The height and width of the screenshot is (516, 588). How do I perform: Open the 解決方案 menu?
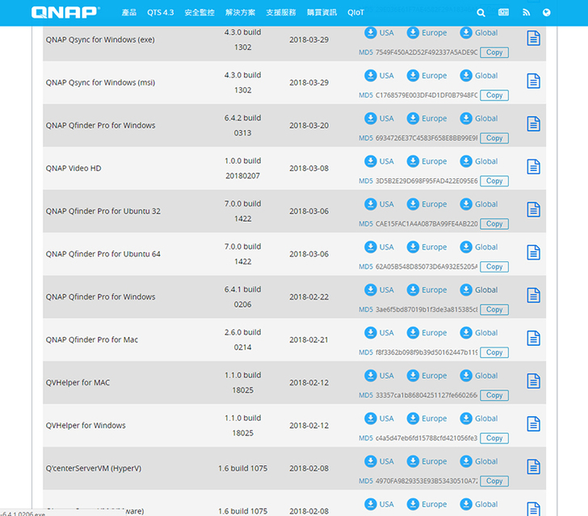pyautogui.click(x=241, y=13)
